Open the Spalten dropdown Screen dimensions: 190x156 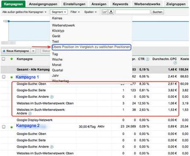(x=90, y=12)
